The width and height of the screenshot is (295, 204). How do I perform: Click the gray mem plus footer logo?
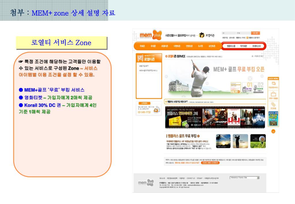pos(146,182)
